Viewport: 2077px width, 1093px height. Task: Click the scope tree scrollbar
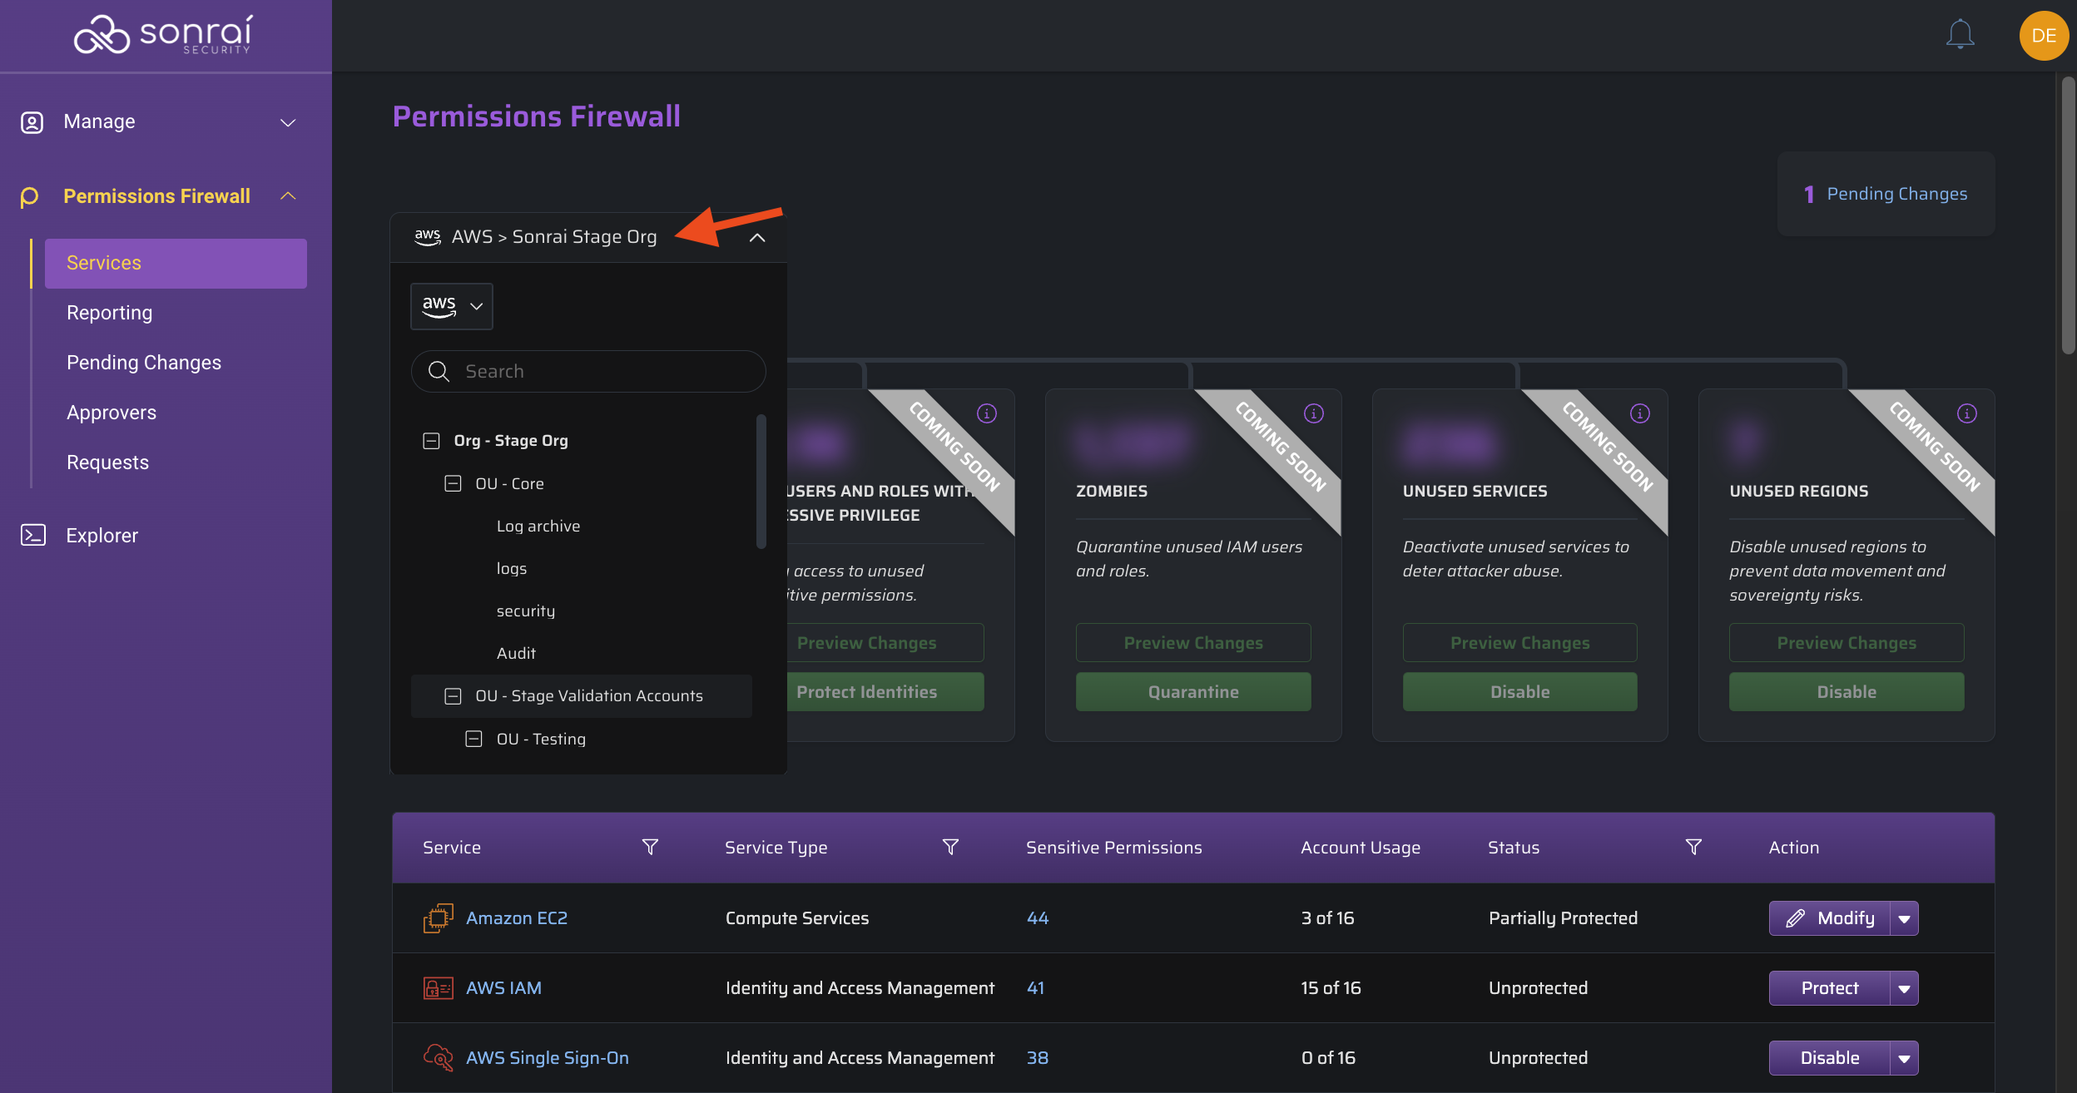761,481
